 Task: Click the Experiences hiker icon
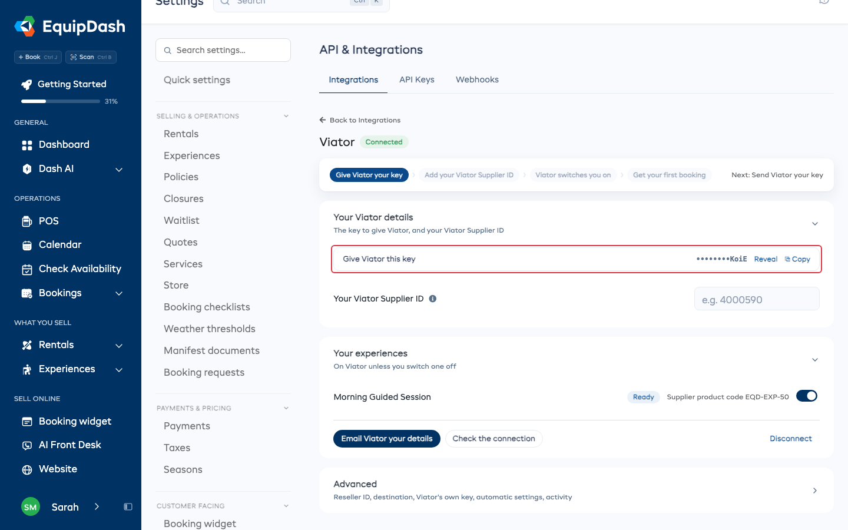[x=27, y=369]
